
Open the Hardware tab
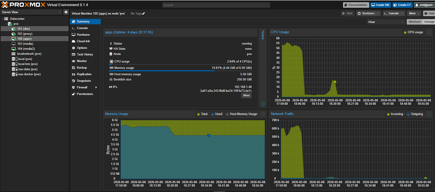85,35
